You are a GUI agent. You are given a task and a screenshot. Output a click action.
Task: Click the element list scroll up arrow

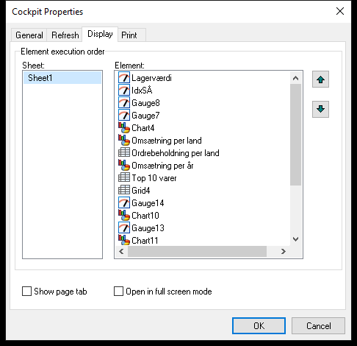coord(295,78)
